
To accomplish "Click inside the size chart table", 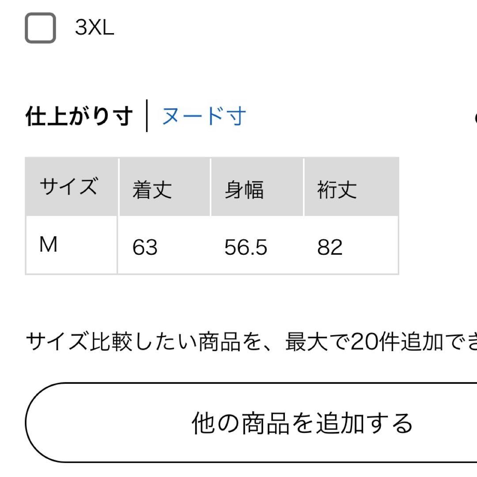I will click(212, 216).
